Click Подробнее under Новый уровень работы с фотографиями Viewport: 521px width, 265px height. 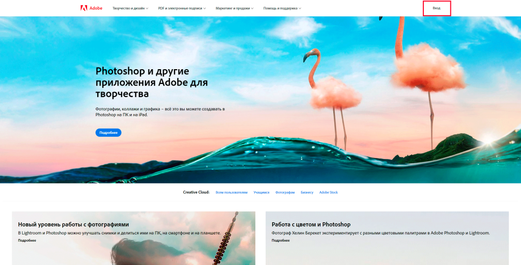[x=27, y=241]
